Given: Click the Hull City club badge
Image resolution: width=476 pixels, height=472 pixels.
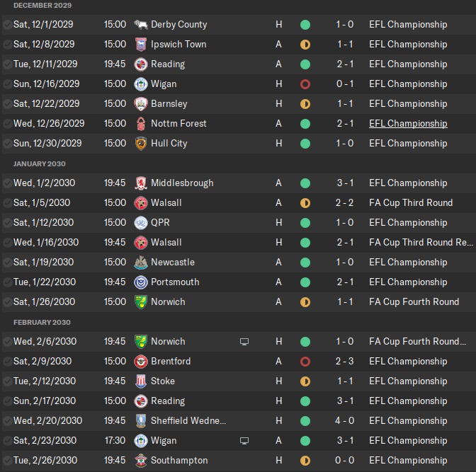Looking at the screenshot, I should (140, 143).
